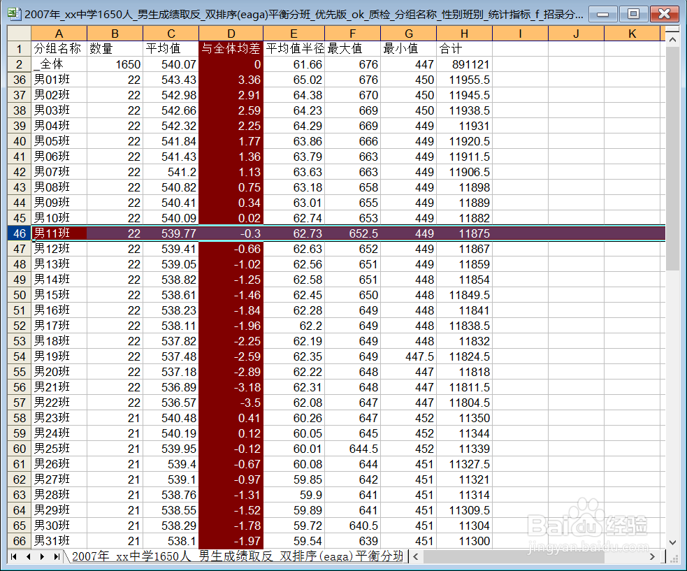
Task: Click difference value -0.66
Action: 231,249
